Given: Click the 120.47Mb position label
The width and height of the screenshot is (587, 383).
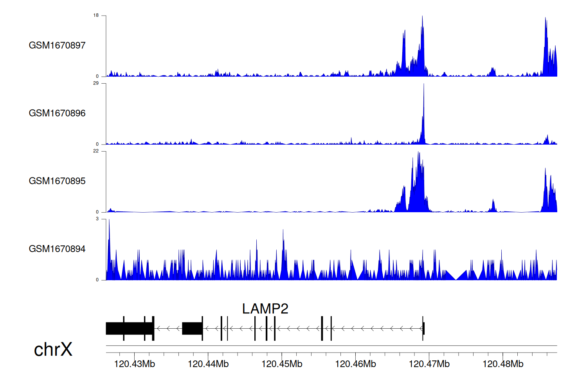Looking at the screenshot, I should pyautogui.click(x=429, y=364).
